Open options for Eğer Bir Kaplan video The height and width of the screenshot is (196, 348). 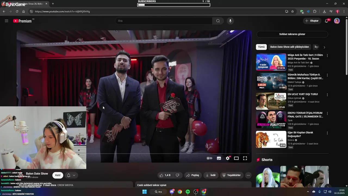[x=327, y=133]
